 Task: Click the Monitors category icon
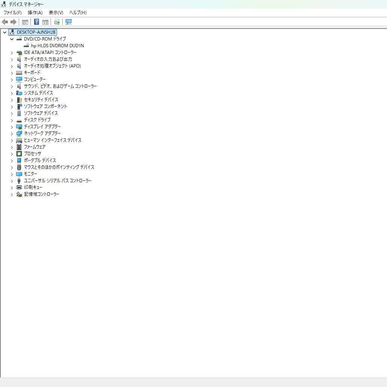click(x=19, y=174)
